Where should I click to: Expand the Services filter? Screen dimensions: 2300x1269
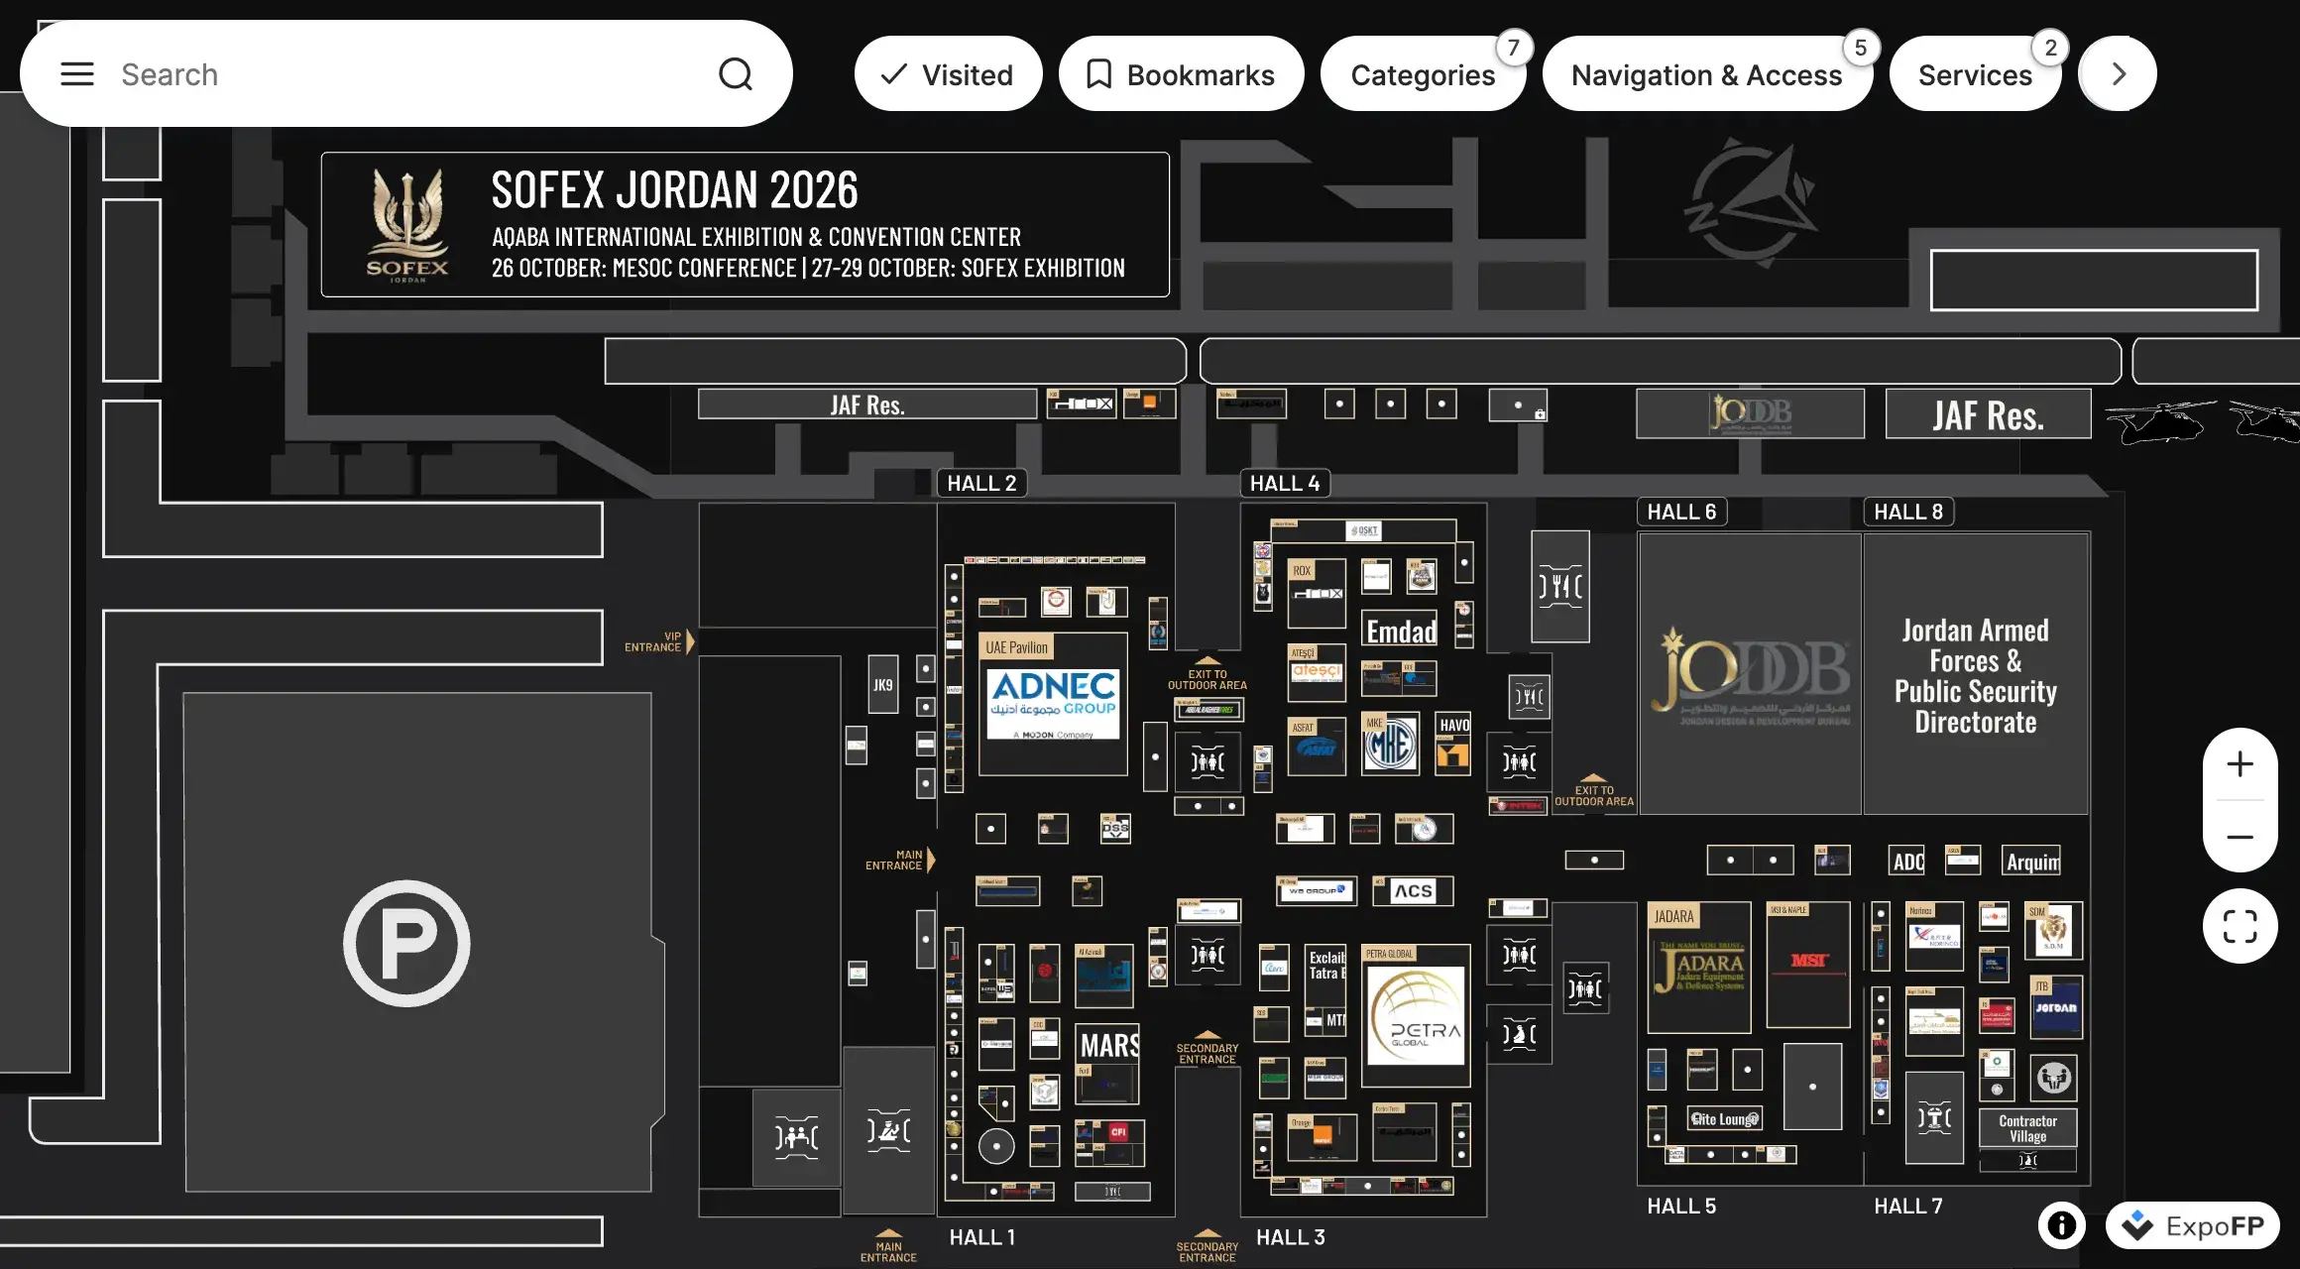1975,74
